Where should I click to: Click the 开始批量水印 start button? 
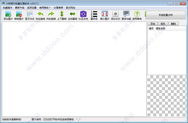[x=166, y=15]
